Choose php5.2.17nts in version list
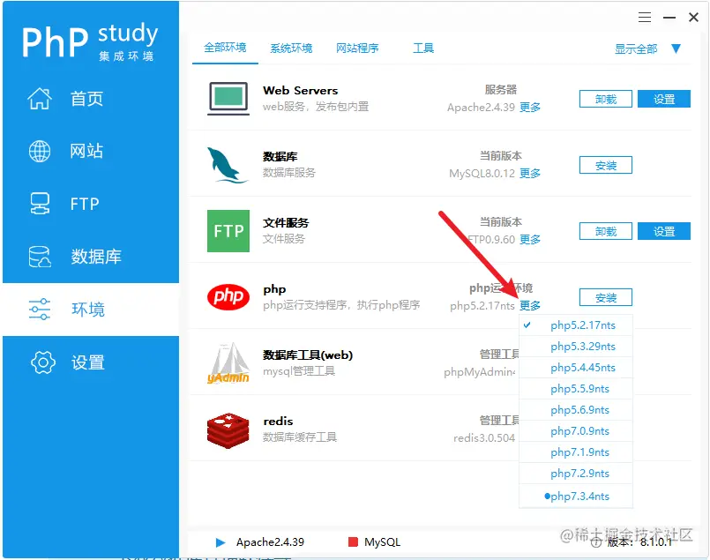 coord(576,325)
